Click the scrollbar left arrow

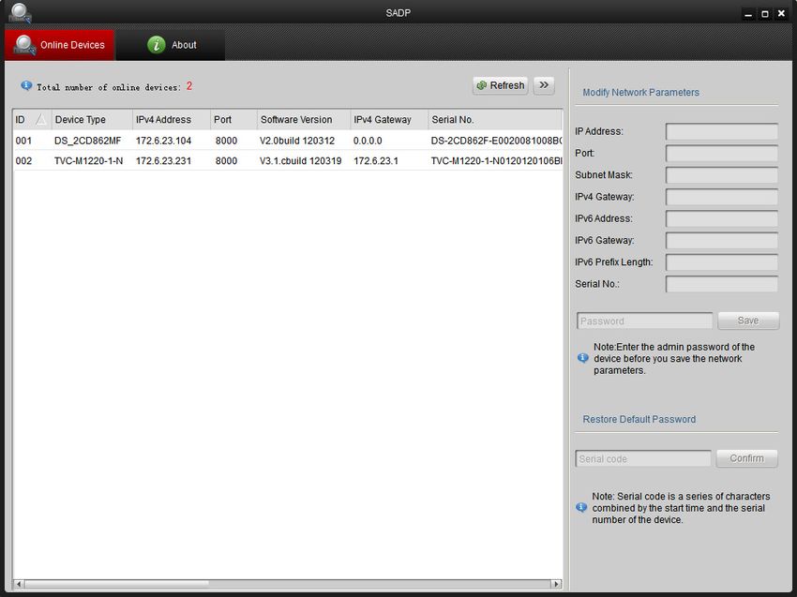point(19,584)
